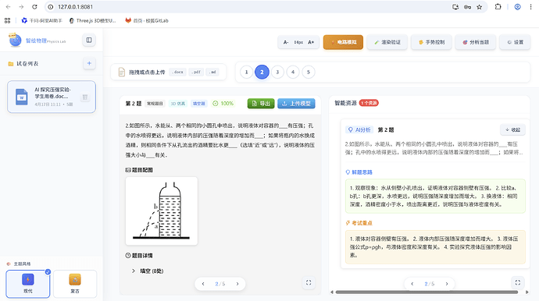
Task: Reload the browser page
Action: pos(34,7)
